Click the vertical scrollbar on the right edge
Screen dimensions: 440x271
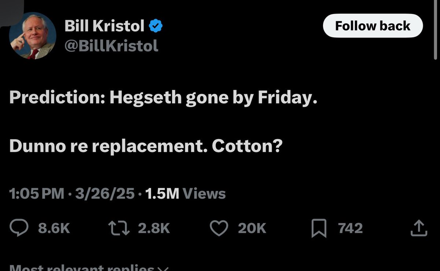point(435,29)
